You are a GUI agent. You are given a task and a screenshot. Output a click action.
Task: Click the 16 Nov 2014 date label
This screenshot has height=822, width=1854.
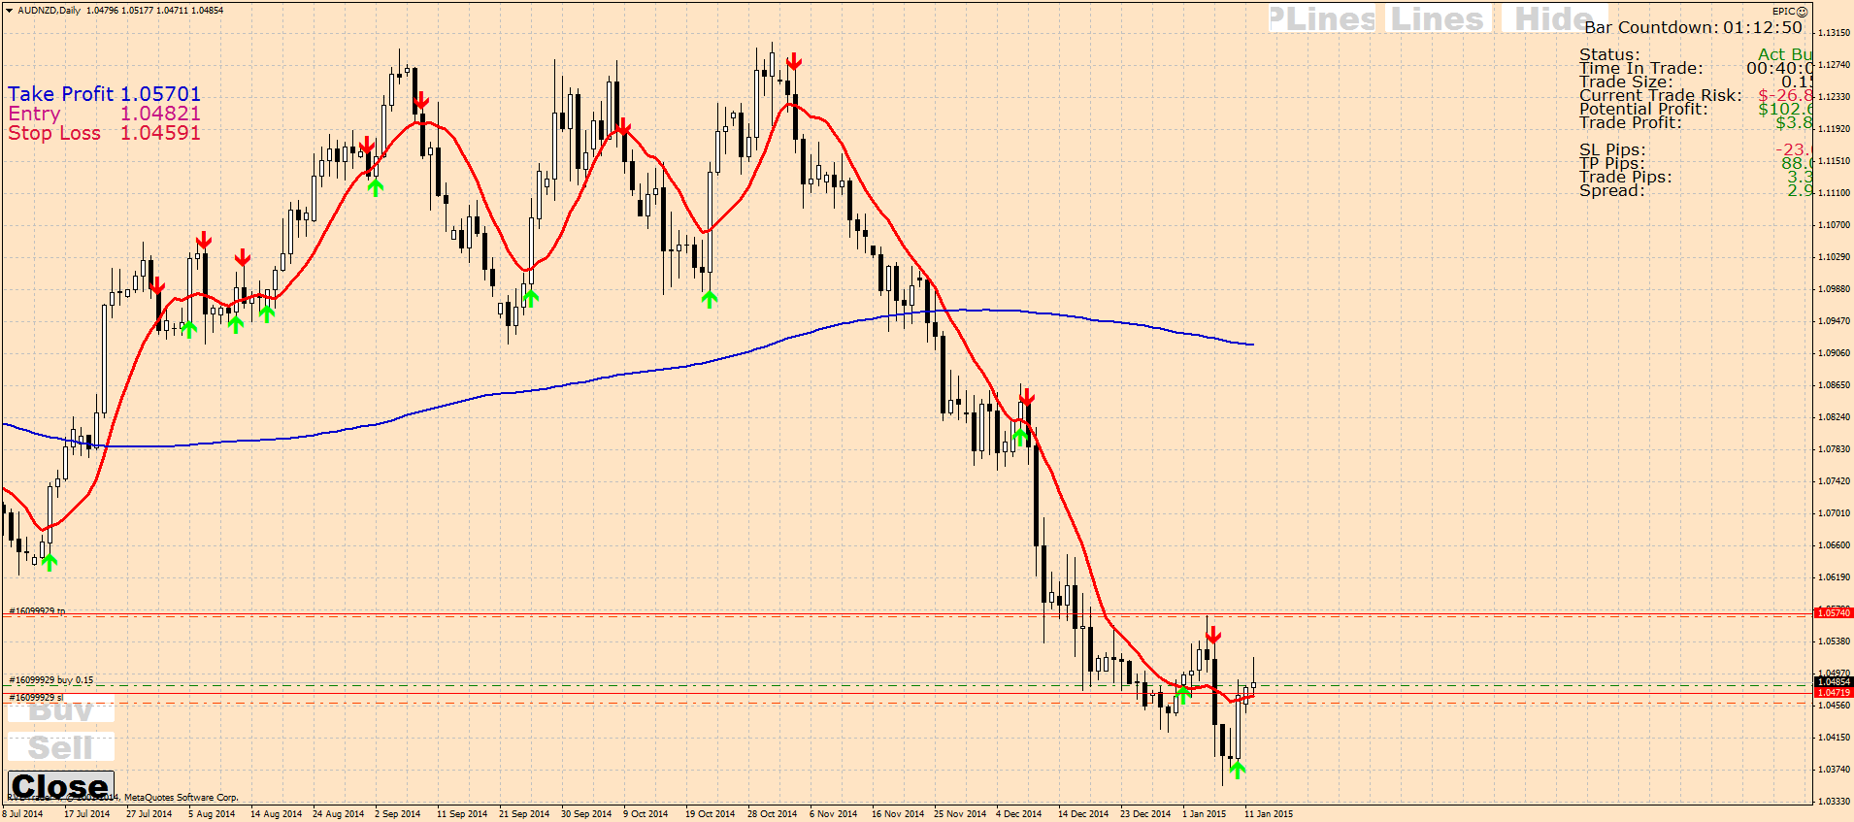[898, 814]
